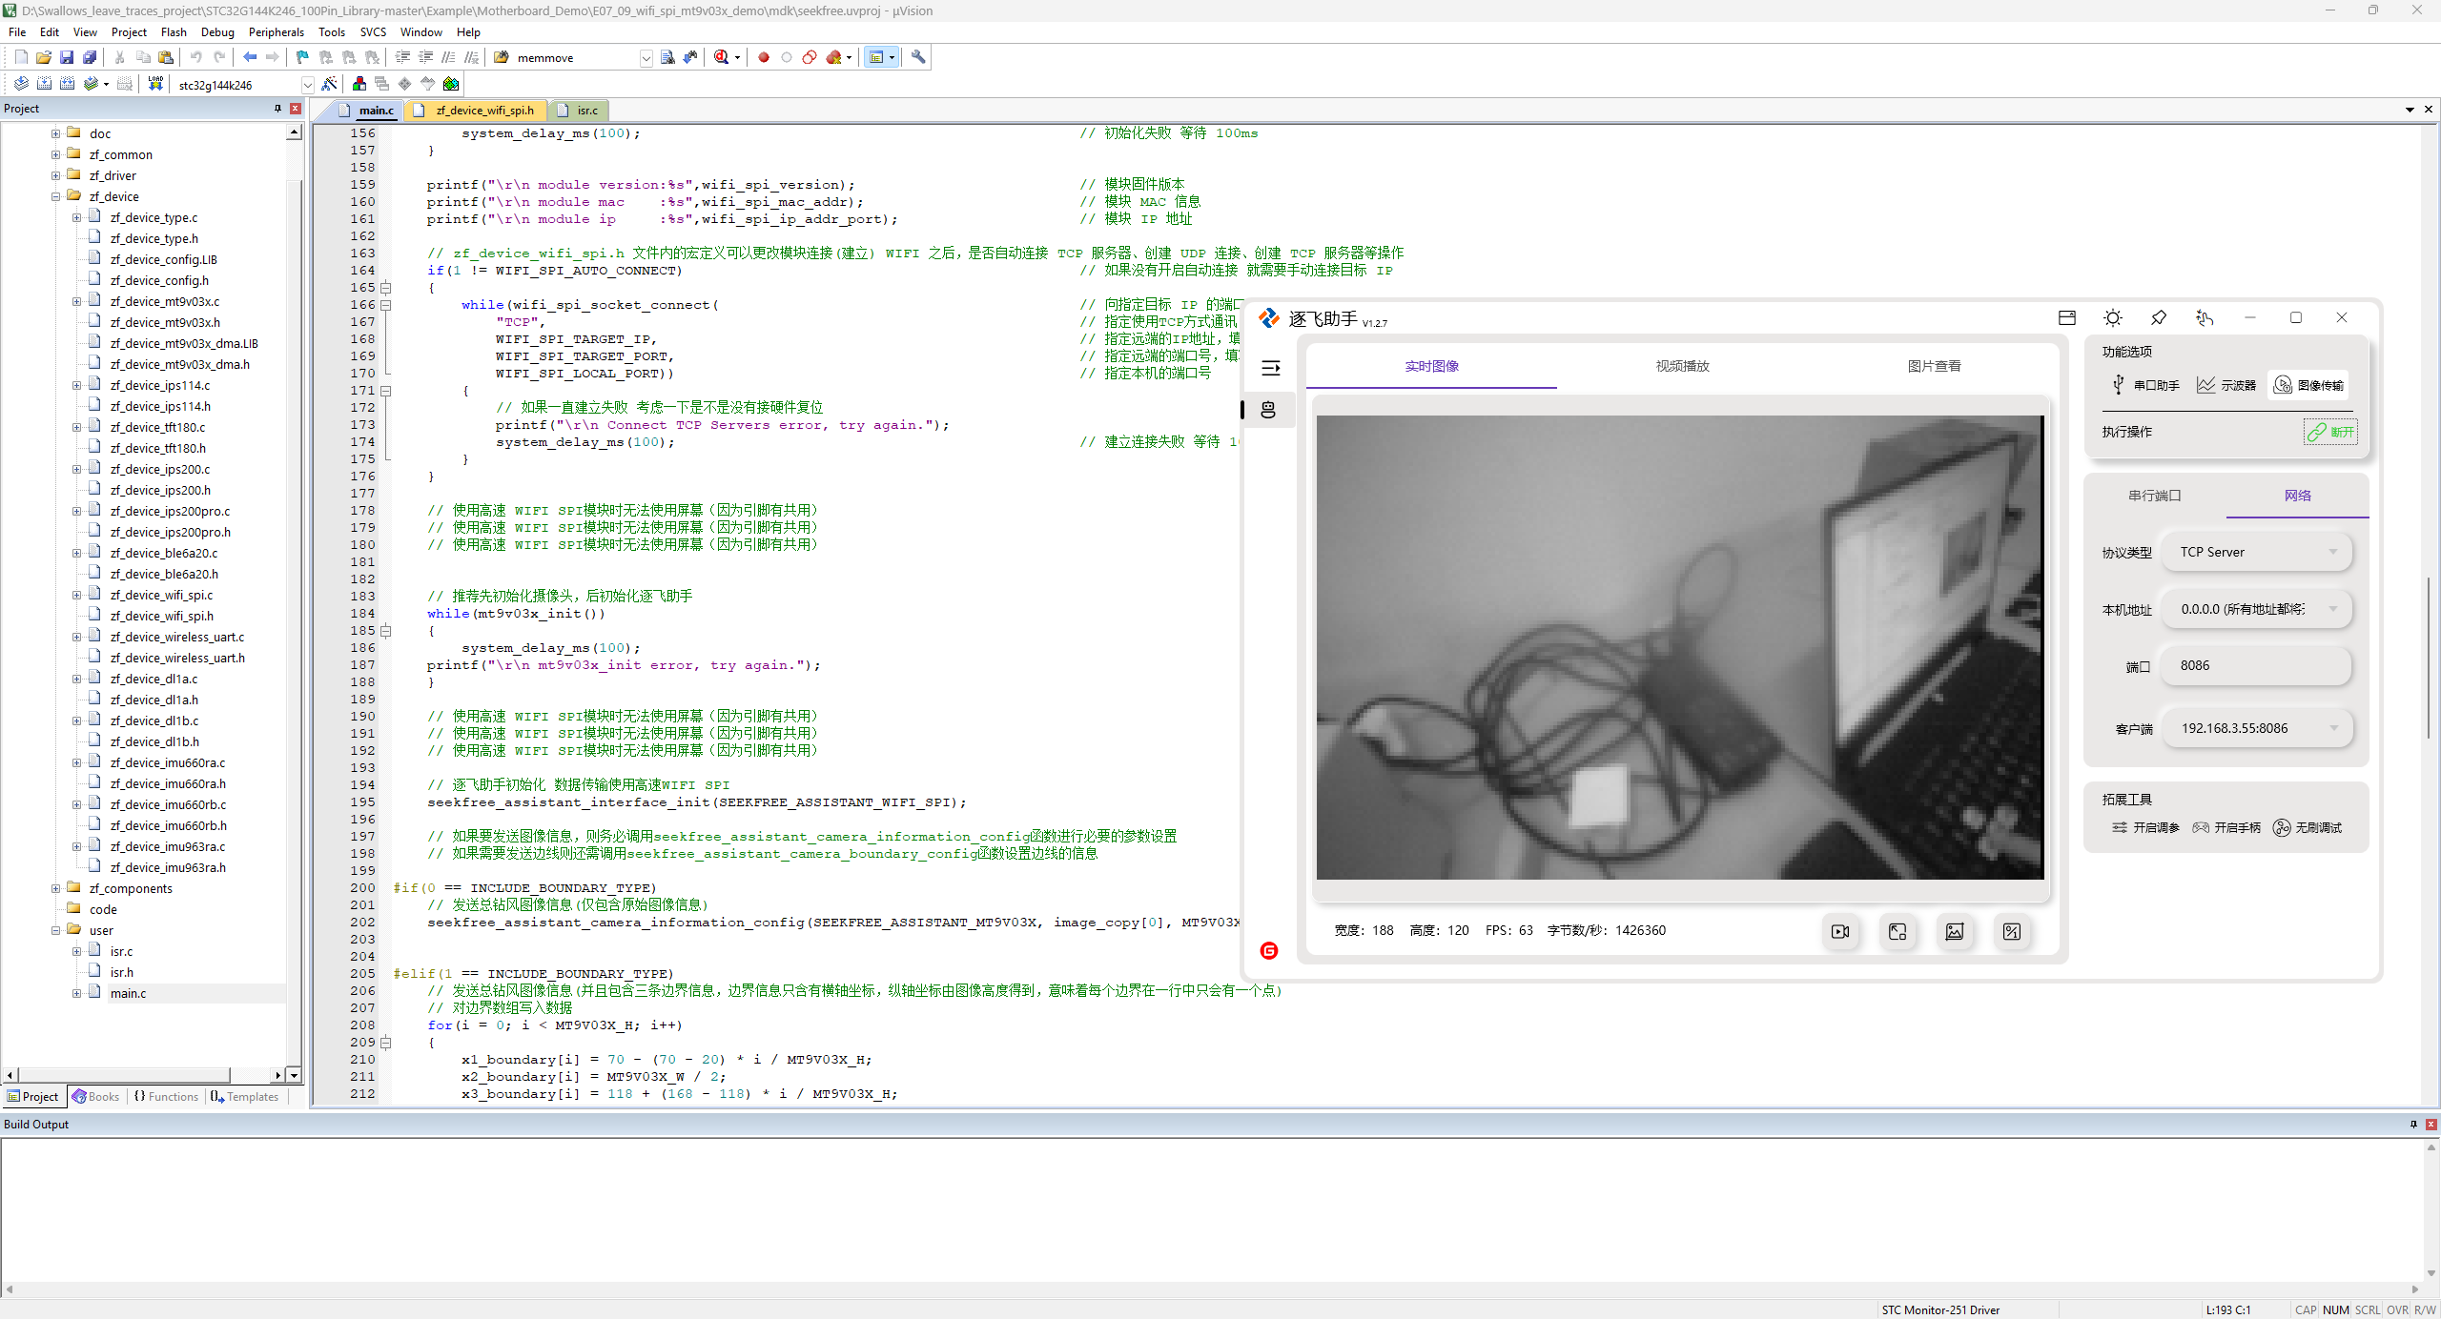
Task: Click the video record icon under the image
Action: [1840, 931]
